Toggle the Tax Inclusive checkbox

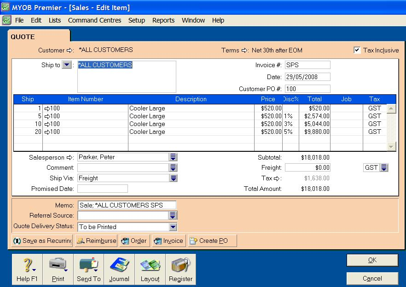click(x=357, y=50)
